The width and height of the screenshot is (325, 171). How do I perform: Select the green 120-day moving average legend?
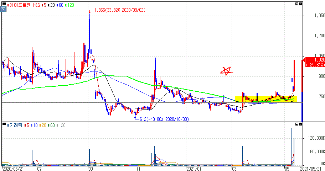69,5
